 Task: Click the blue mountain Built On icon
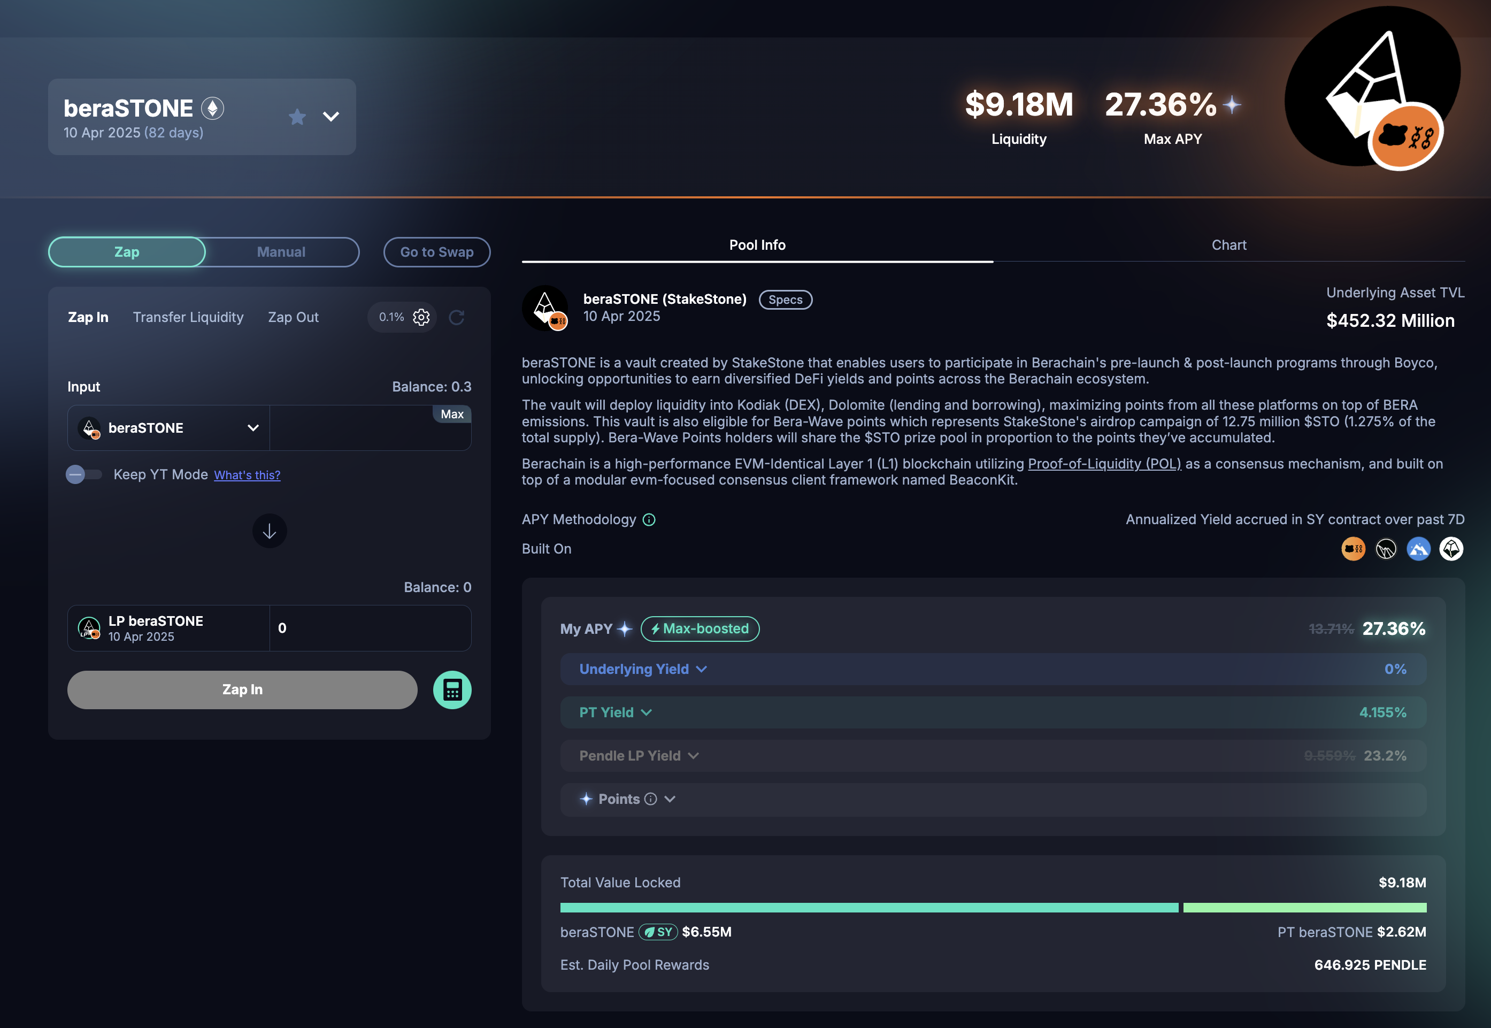click(x=1418, y=549)
